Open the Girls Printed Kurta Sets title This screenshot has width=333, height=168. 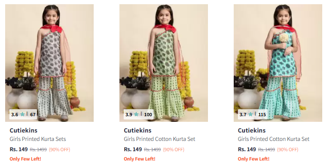(x=38, y=139)
